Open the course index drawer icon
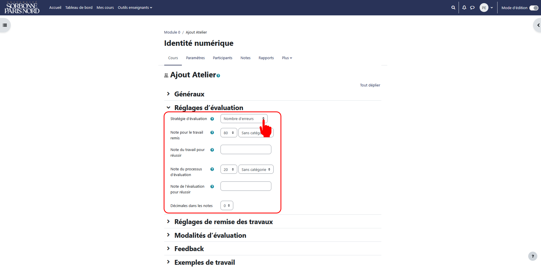Image resolution: width=541 pixels, height=267 pixels. [5, 25]
